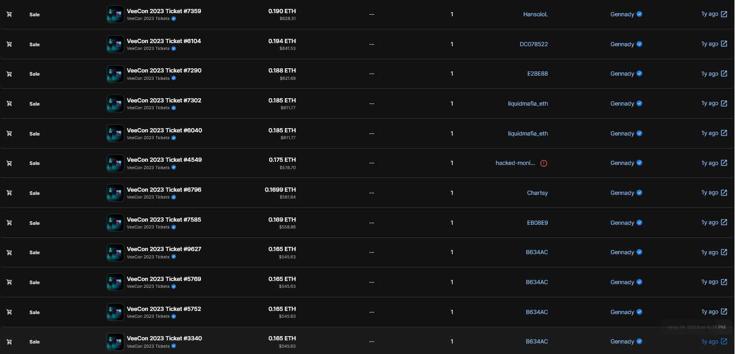Viewport: 735px width, 354px height.
Task: Open external link icon for Ticket #4549 sale
Action: [x=724, y=163]
